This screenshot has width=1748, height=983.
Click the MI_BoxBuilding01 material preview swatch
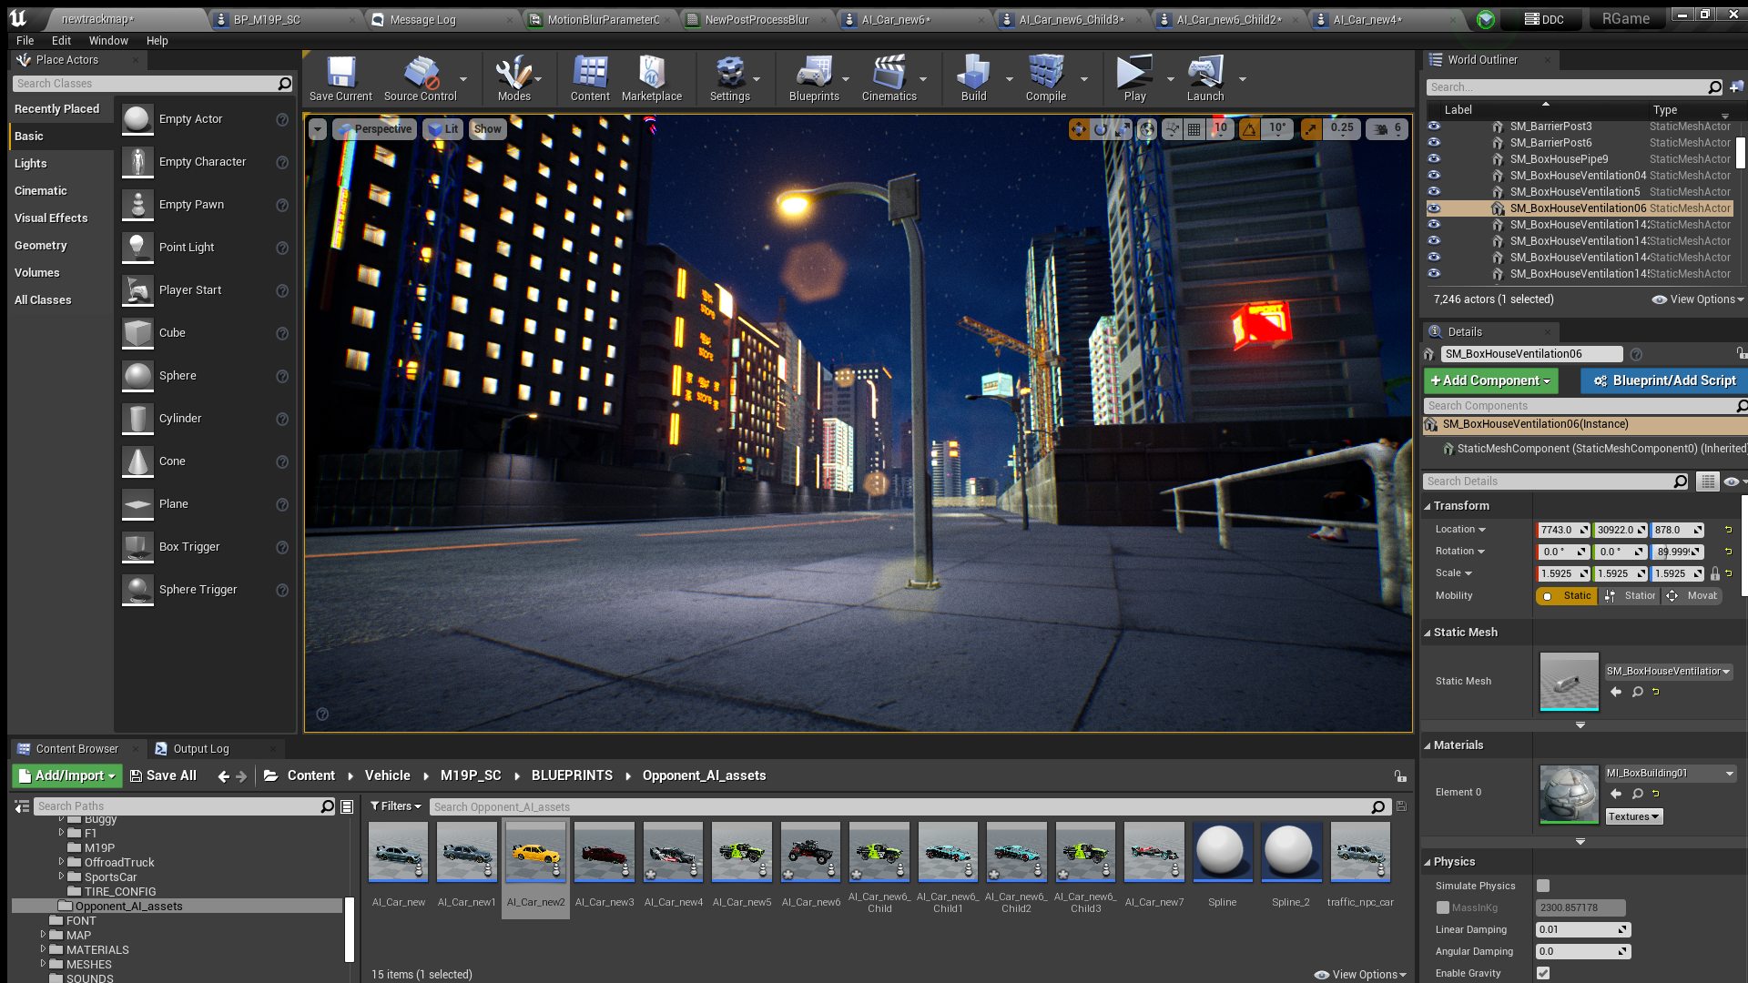pyautogui.click(x=1568, y=794)
